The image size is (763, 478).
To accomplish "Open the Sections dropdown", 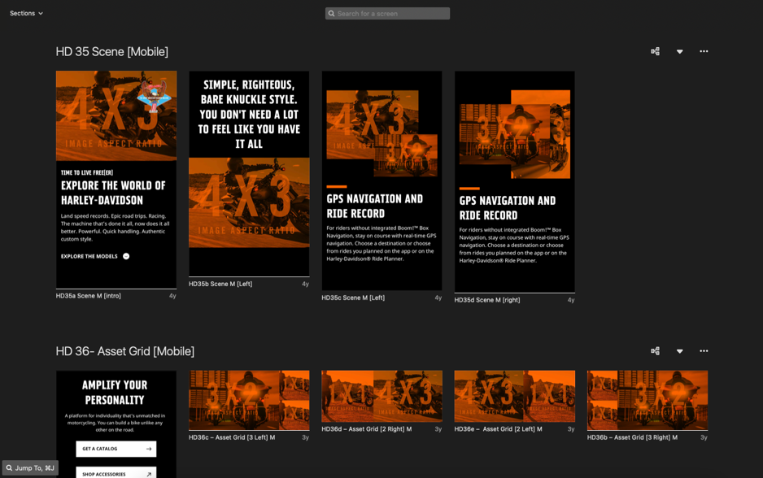I will [x=26, y=13].
